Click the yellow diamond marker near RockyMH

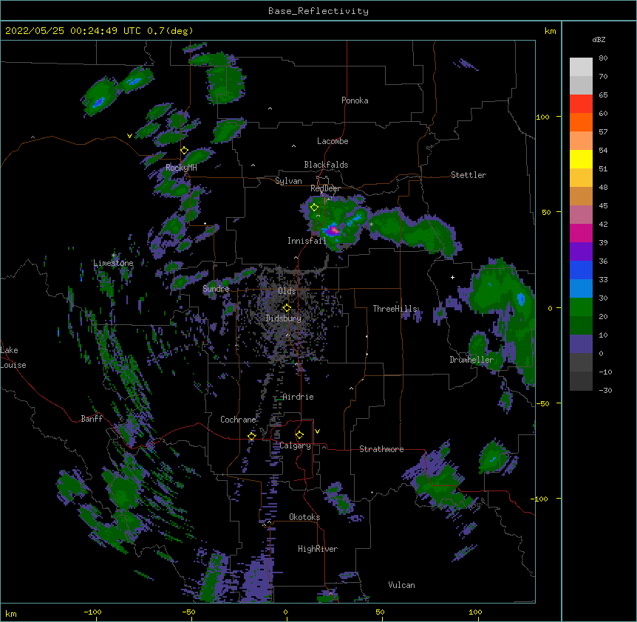(184, 151)
